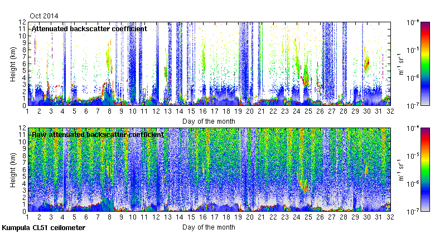Click day 16 tick label on lower x-axis
Image resolution: width=435 pixels, height=234 pixels.
coord(203,217)
